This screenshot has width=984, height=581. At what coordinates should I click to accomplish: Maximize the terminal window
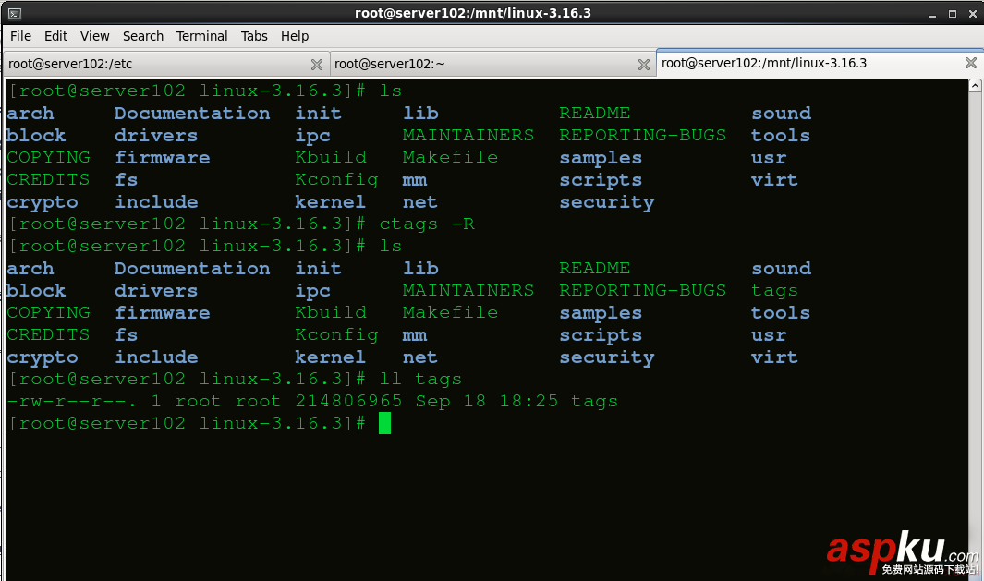click(x=952, y=14)
